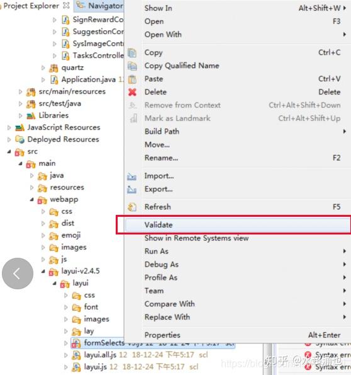
Task: Click the Export icon
Action: tap(132, 190)
